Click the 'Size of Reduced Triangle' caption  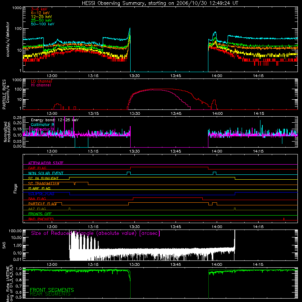pyautogui.click(x=96, y=233)
